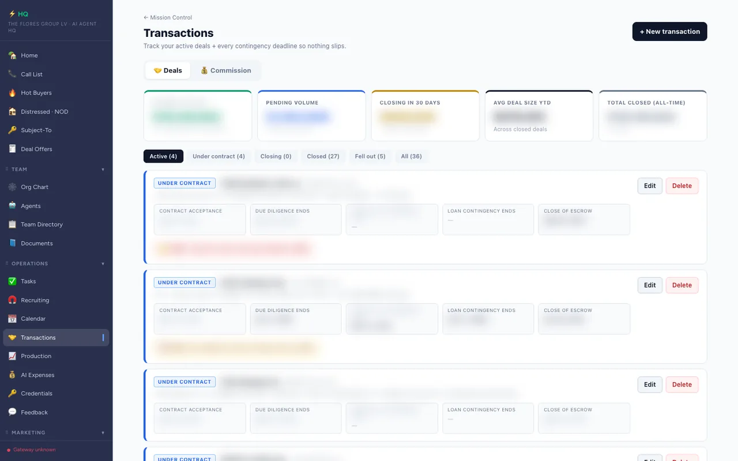Edit the second under-contract deal

[x=650, y=285]
